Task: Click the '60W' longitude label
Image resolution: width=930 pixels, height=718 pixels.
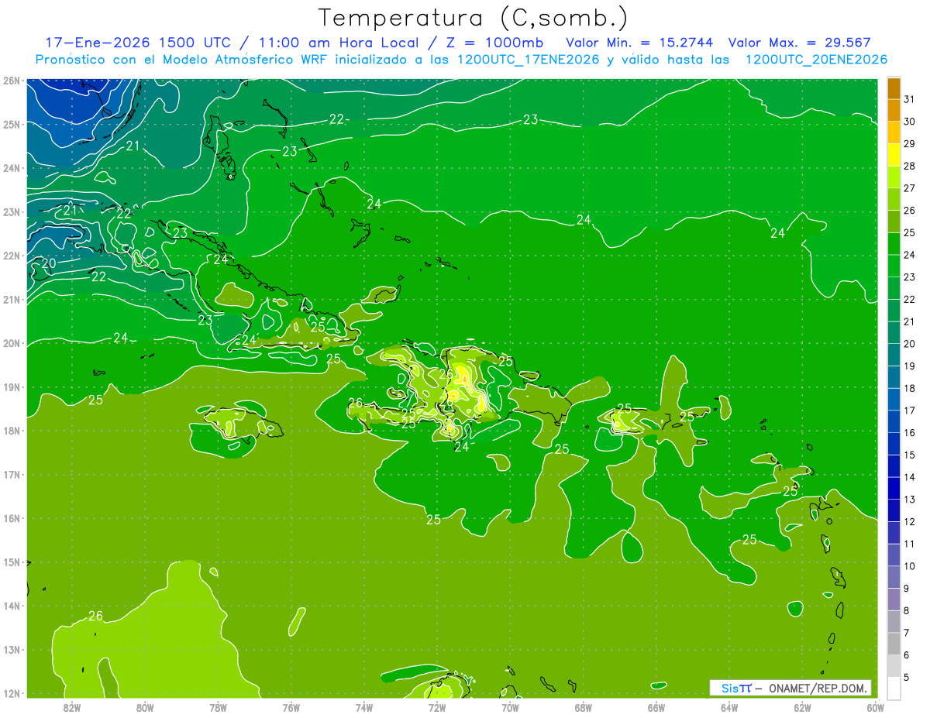Action: (876, 707)
